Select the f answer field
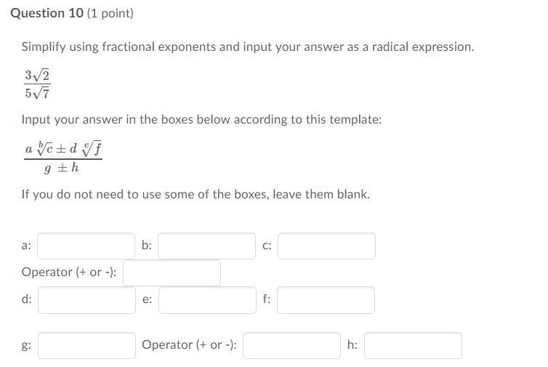548x367 pixels. pos(326,300)
